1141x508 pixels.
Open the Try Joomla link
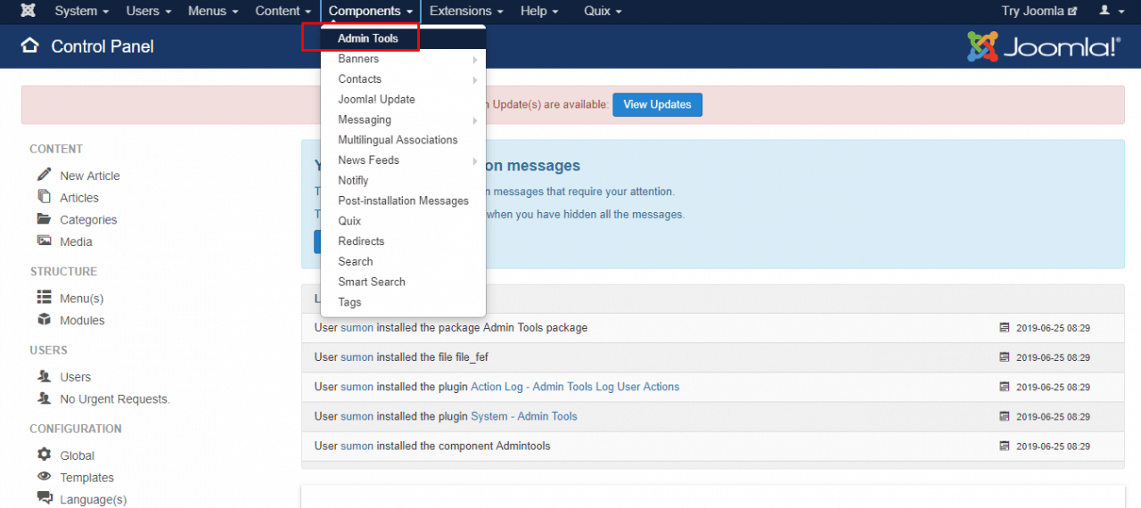[x=1039, y=11]
